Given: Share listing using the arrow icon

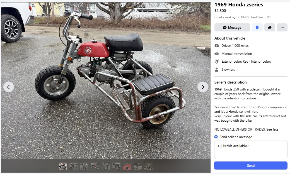Looking at the screenshot, I should click(x=269, y=28).
